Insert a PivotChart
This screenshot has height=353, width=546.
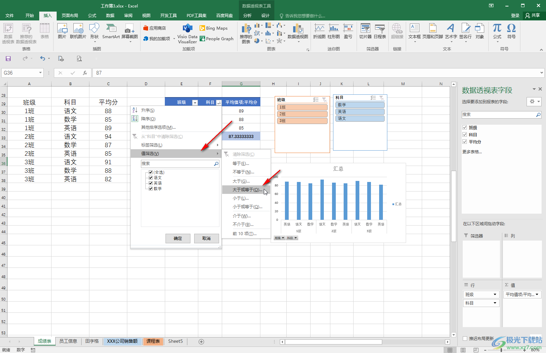[x=298, y=33]
